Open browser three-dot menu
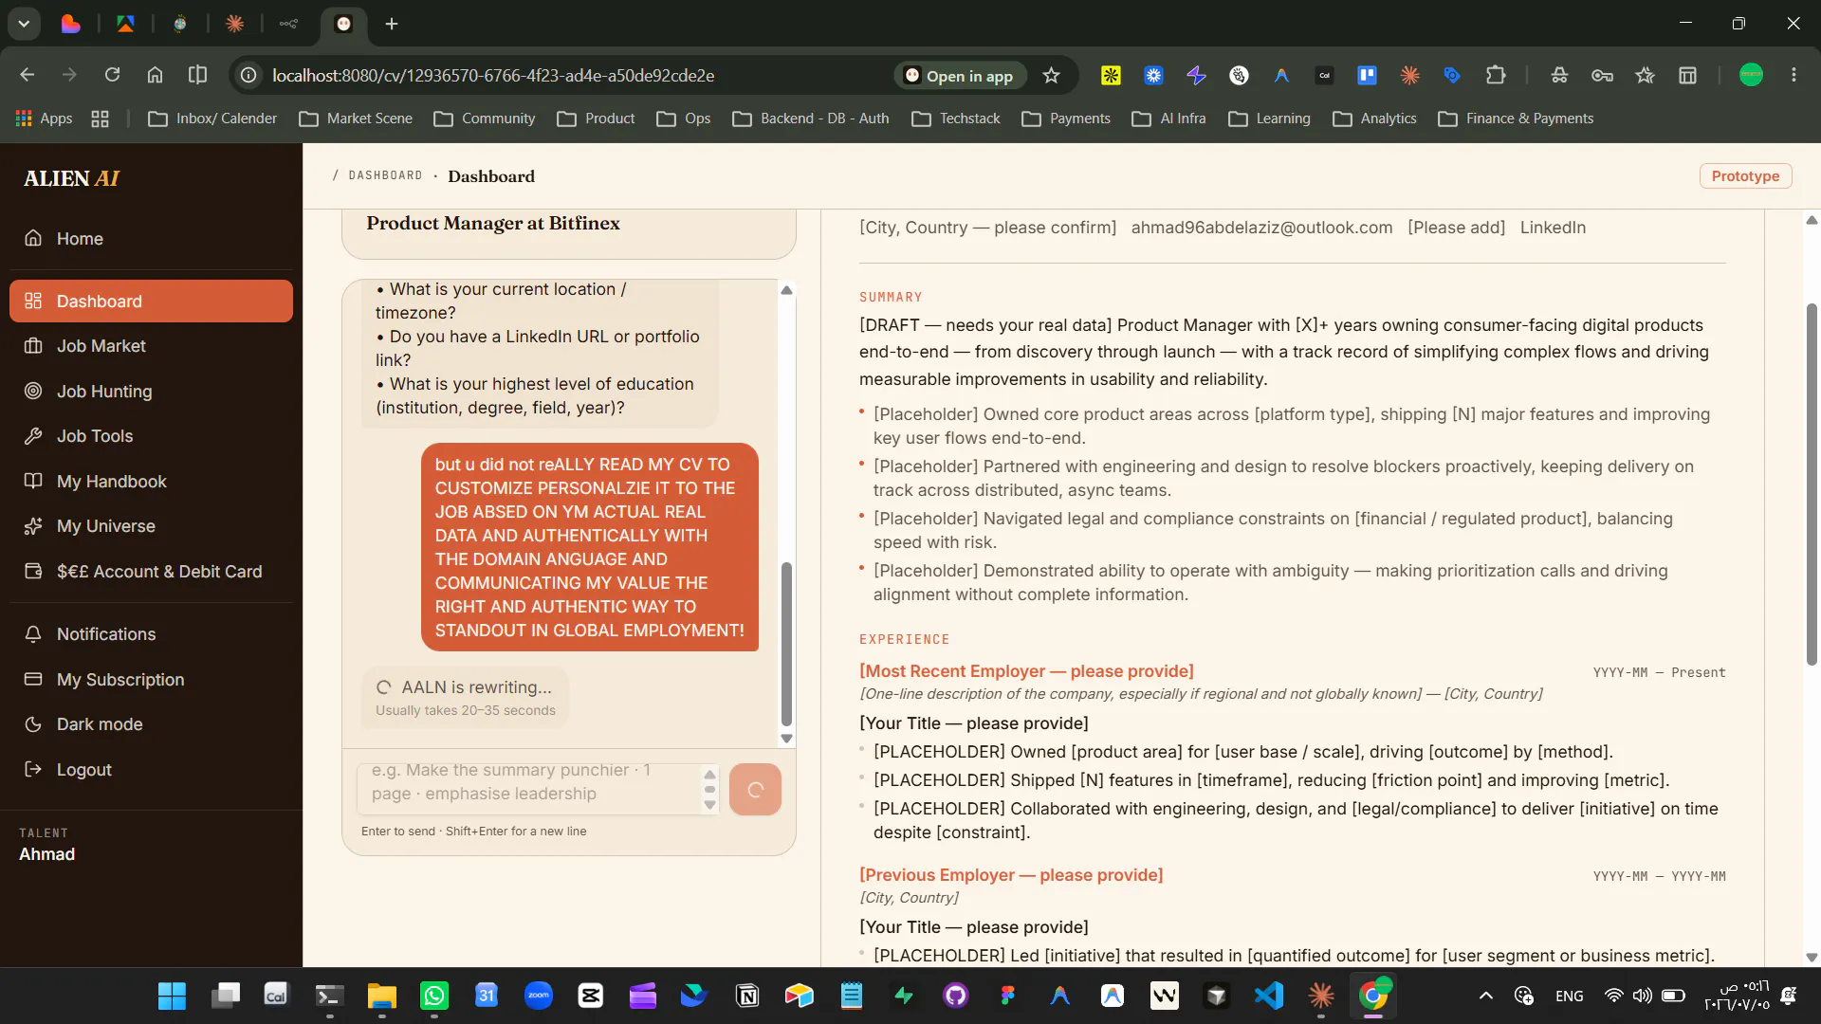The image size is (1821, 1024). (x=1793, y=75)
